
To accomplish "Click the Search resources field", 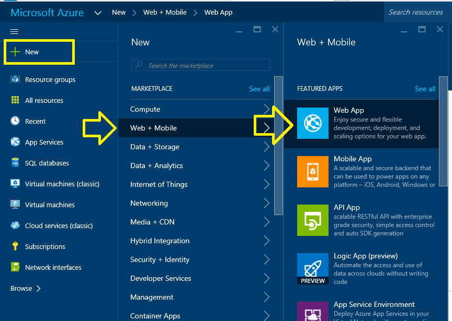I will coord(417,12).
